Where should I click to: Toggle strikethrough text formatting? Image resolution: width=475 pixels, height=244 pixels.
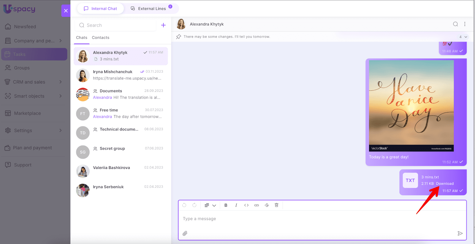coord(267,205)
